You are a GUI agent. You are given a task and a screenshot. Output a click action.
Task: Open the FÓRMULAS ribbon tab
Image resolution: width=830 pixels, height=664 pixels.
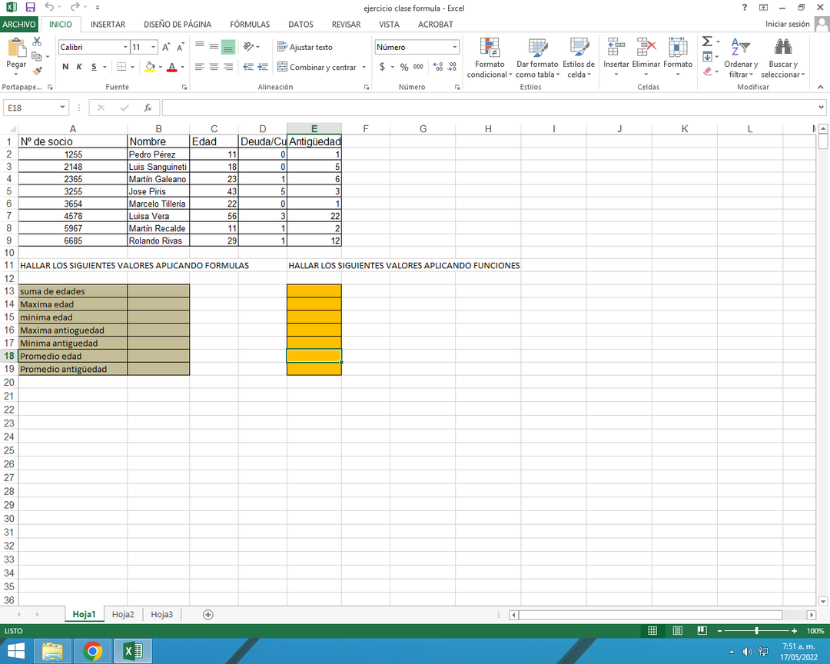tap(249, 24)
